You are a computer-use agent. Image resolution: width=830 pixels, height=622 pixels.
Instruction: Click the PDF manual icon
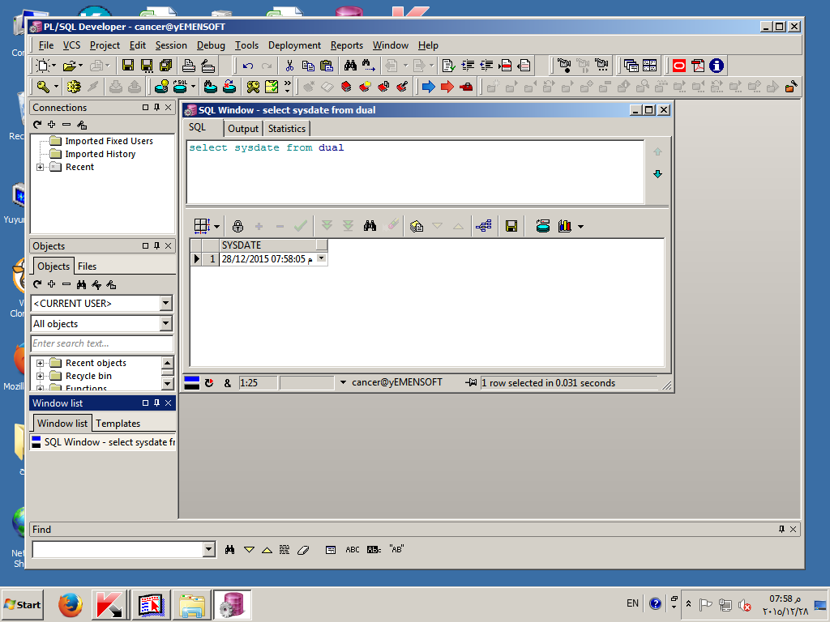click(x=697, y=66)
